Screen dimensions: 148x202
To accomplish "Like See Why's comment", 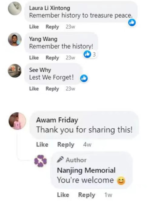I will click(34, 89).
